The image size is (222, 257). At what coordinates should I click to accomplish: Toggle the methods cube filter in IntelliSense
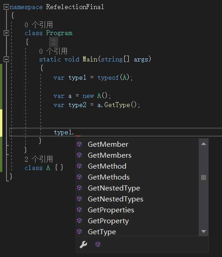(98, 244)
